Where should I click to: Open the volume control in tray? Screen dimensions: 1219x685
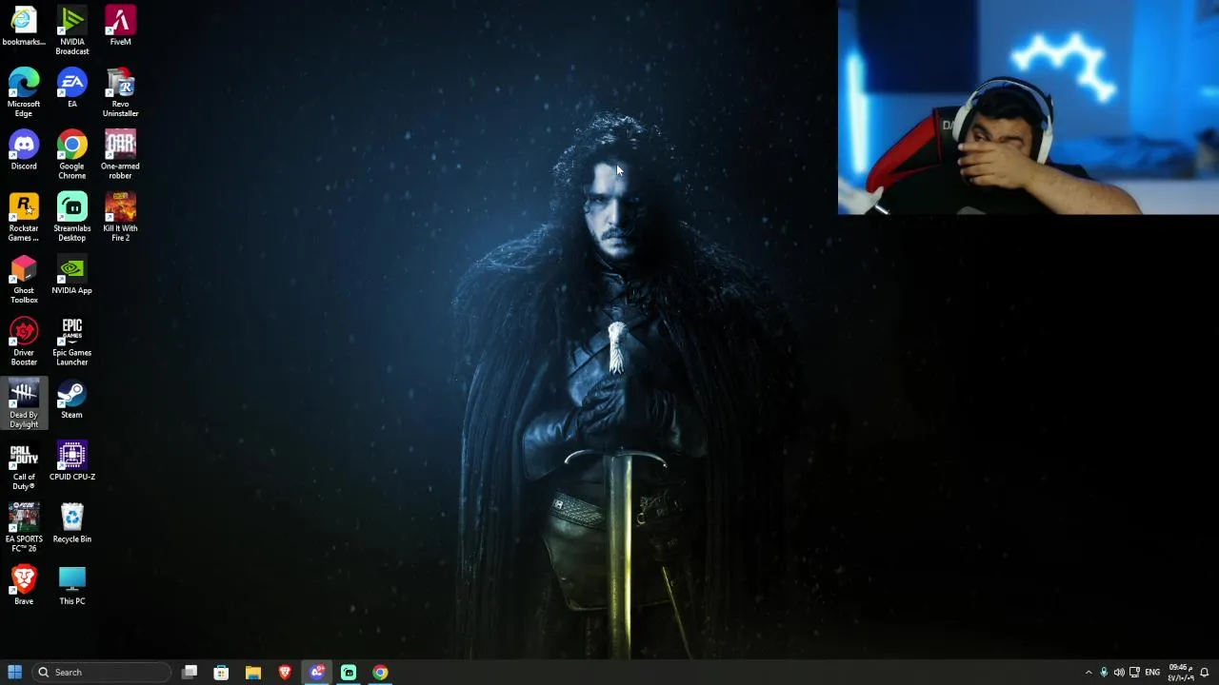click(1119, 673)
